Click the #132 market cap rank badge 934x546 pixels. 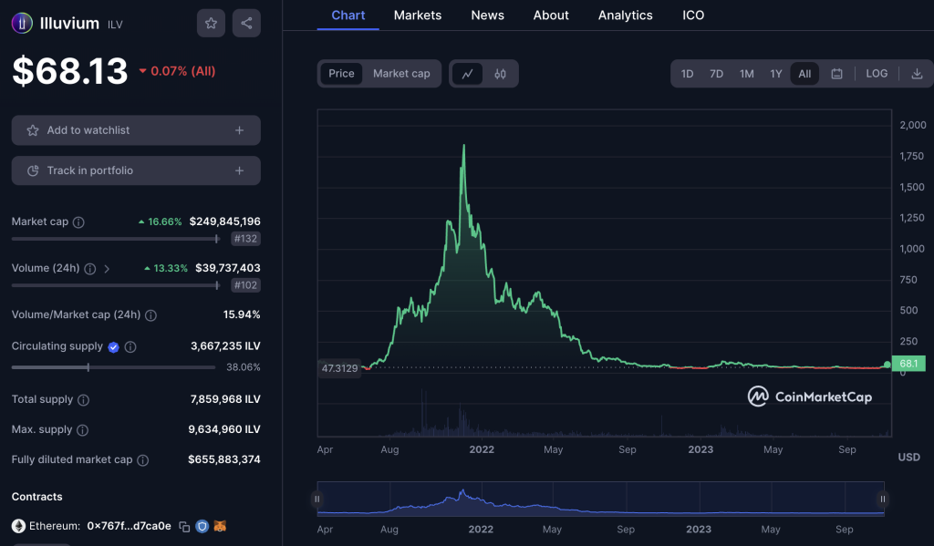tap(246, 239)
